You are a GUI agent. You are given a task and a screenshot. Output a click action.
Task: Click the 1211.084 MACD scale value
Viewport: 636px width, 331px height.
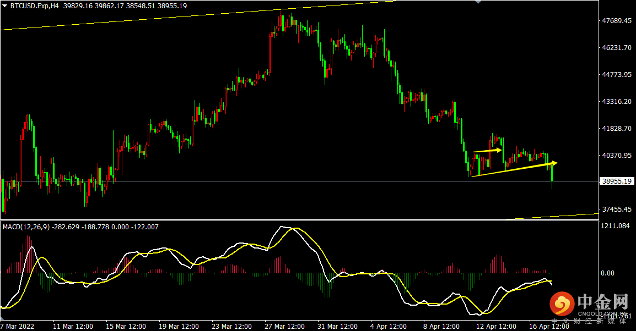coord(615,226)
